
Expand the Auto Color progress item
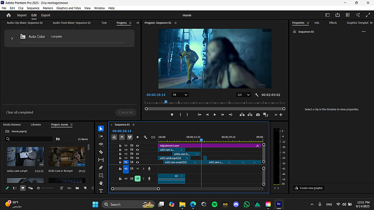coord(12,38)
